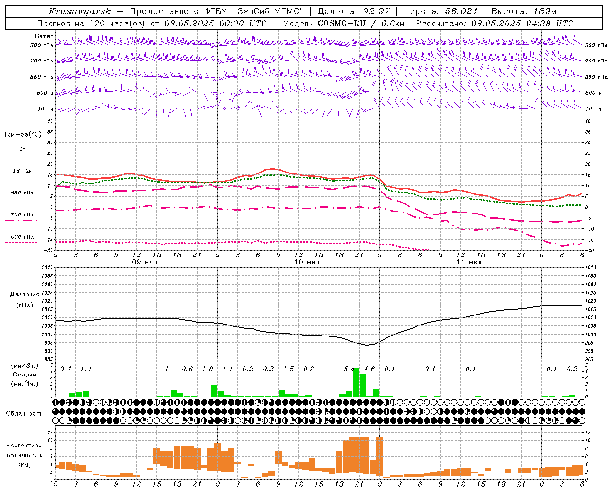The image size is (610, 488).
Task: Click the 09 мая date label
Action: [144, 262]
